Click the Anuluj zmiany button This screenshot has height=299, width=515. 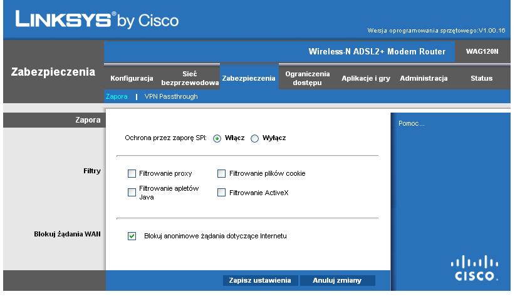point(337,281)
